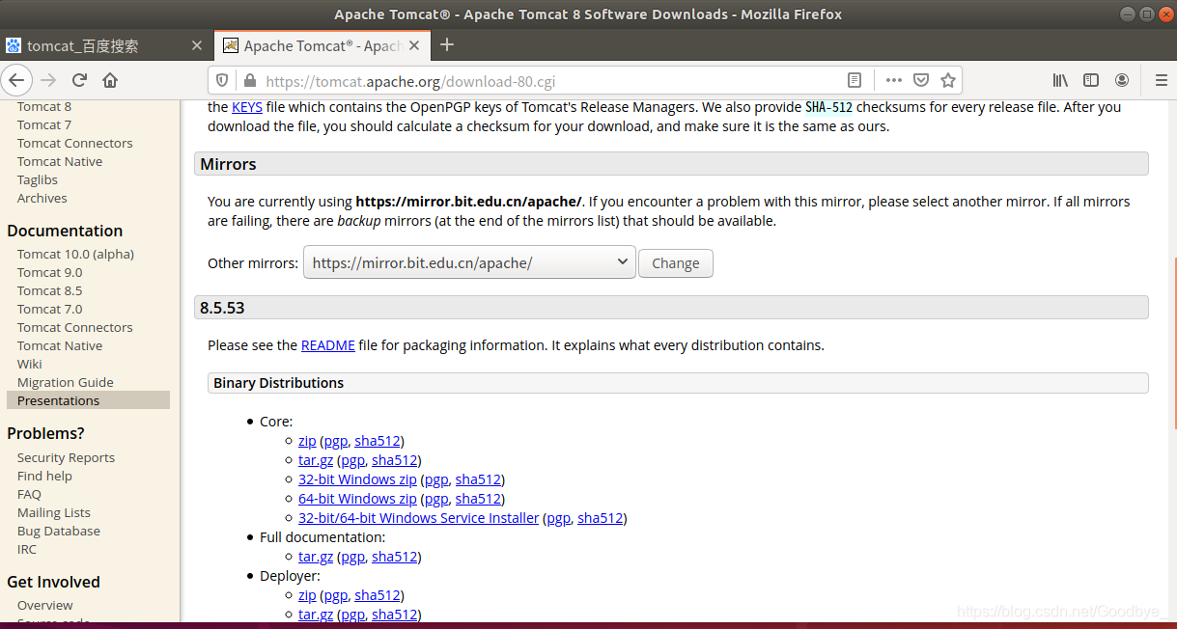Show site security padlock info

(249, 81)
